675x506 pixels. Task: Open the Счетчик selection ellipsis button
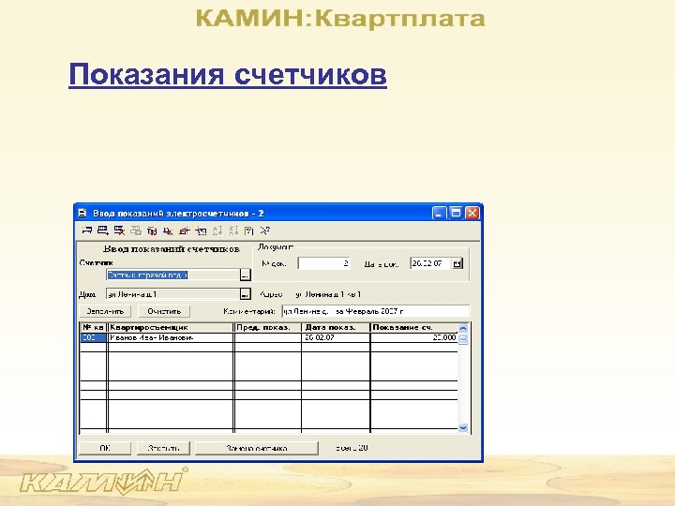[x=245, y=275]
